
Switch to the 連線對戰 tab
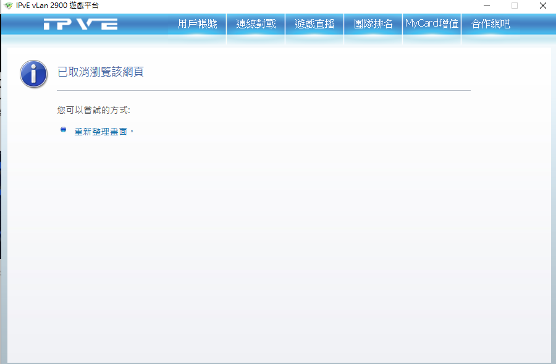(x=256, y=23)
